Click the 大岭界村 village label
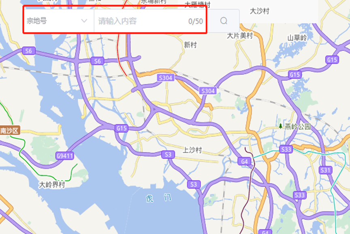The image size is (350, 234). click(52, 185)
